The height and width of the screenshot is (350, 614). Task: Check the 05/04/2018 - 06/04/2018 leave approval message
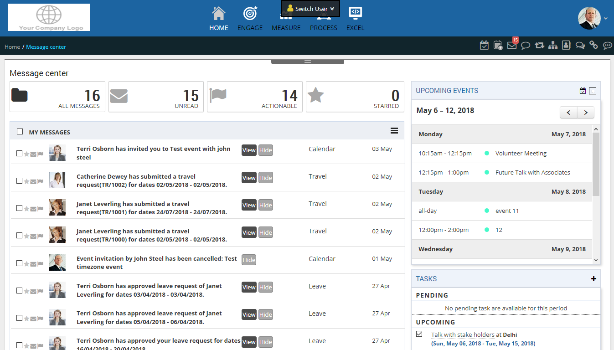pyautogui.click(x=19, y=318)
